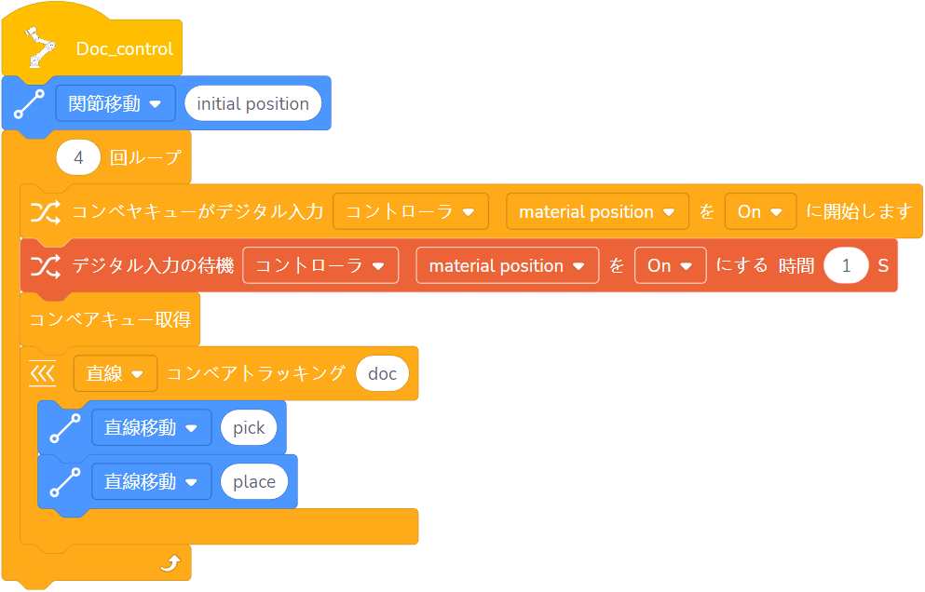Select the コンベアキュー取得 block
Image resolution: width=925 pixels, height=592 pixels.
110,320
